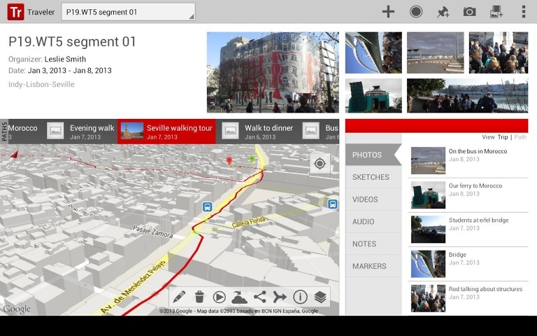The width and height of the screenshot is (537, 336).
Task: Open path info with the circled i icon
Action: tap(300, 297)
